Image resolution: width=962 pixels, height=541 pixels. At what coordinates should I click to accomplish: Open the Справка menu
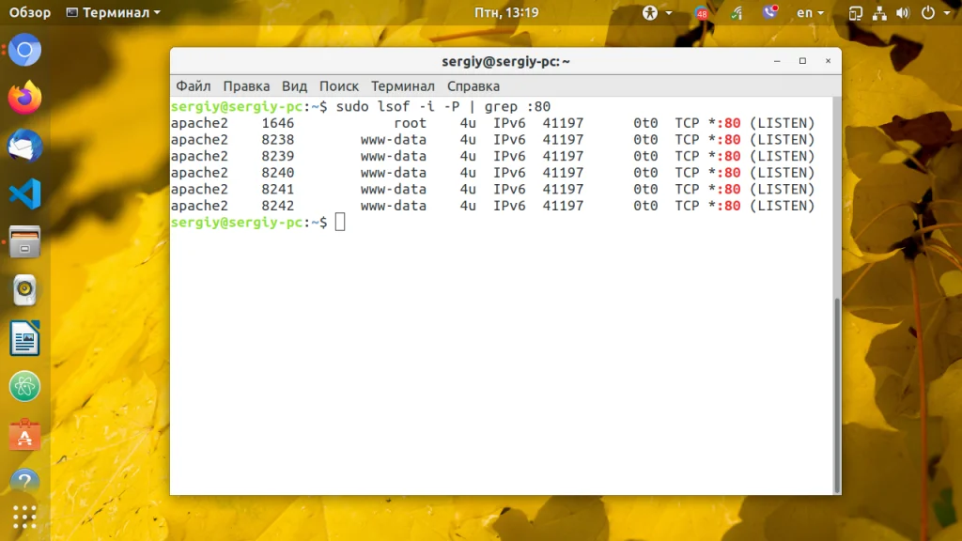click(x=473, y=85)
